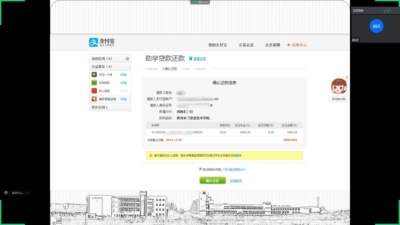
Task: Expand the 说点什么 chat panel arrow
Action: coord(28,193)
